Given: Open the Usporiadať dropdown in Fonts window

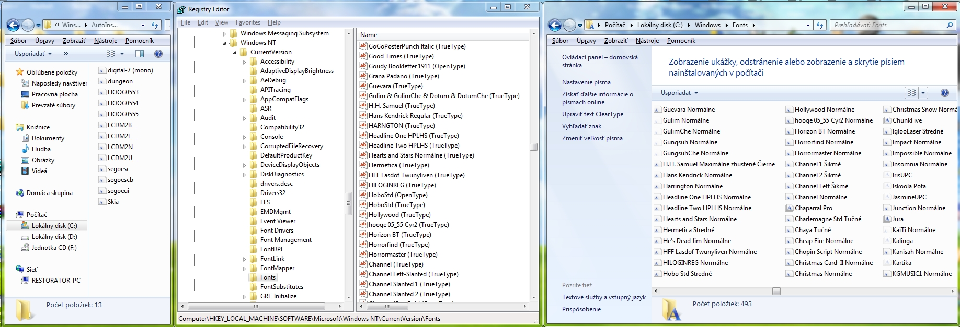Looking at the screenshot, I should coord(679,93).
